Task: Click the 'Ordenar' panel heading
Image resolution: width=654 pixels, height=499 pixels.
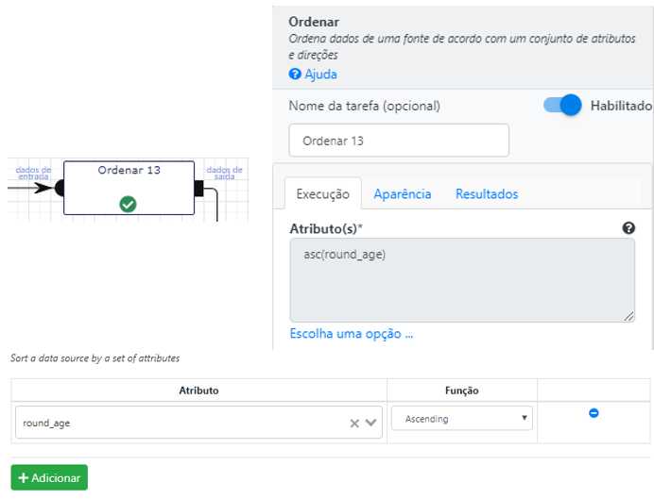Action: (314, 22)
